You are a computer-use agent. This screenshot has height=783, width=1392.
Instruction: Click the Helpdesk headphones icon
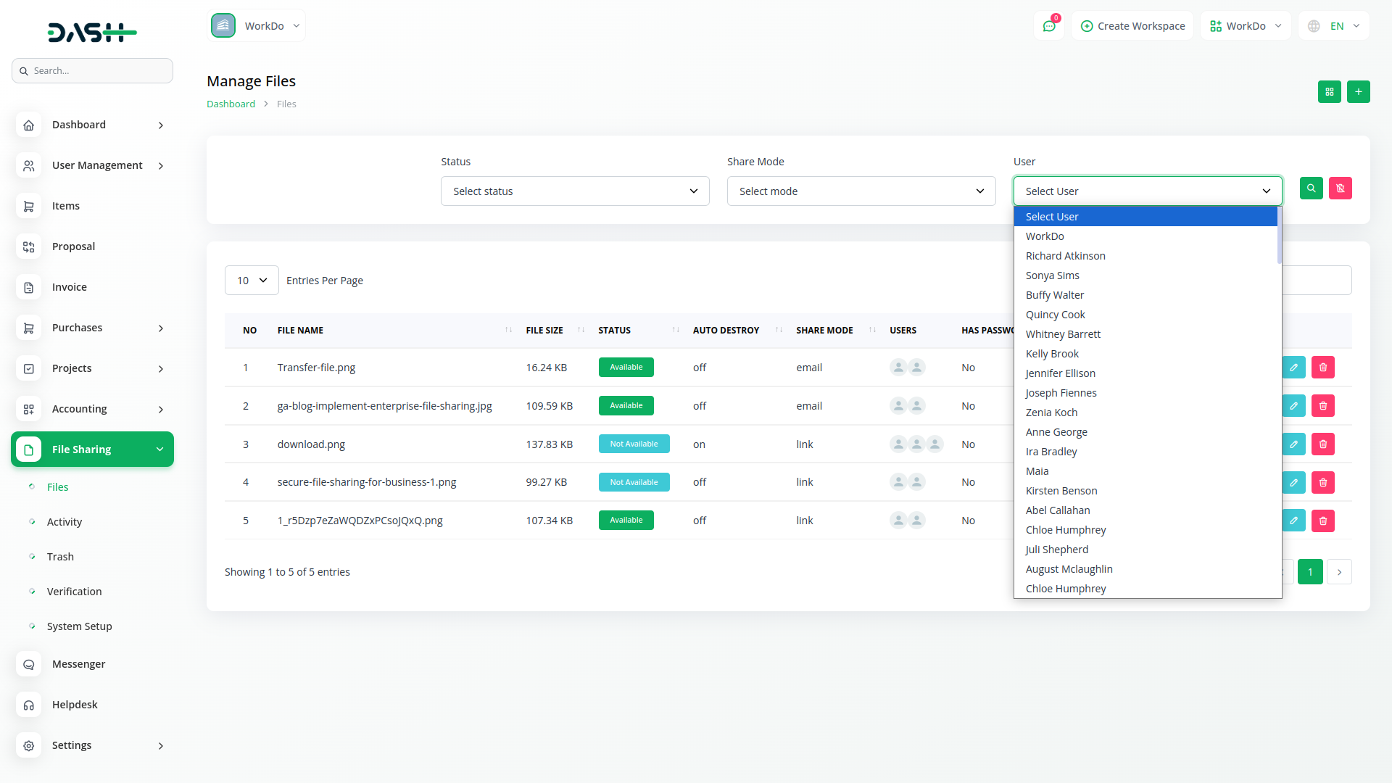(x=29, y=705)
